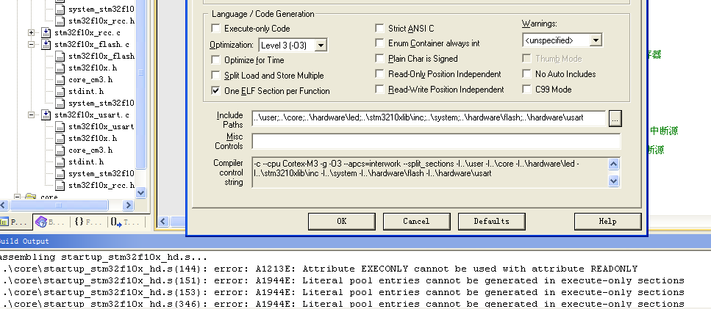The image size is (711, 309).
Task: Open the Functions tab labeled F...
Action: click(x=88, y=222)
